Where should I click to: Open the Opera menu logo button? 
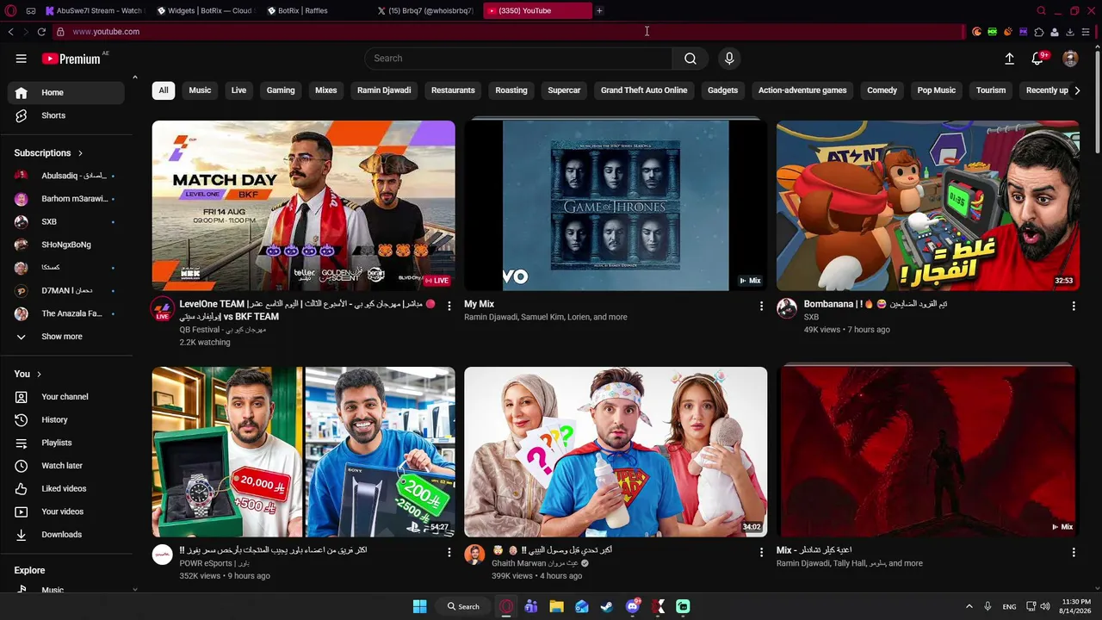(10, 10)
